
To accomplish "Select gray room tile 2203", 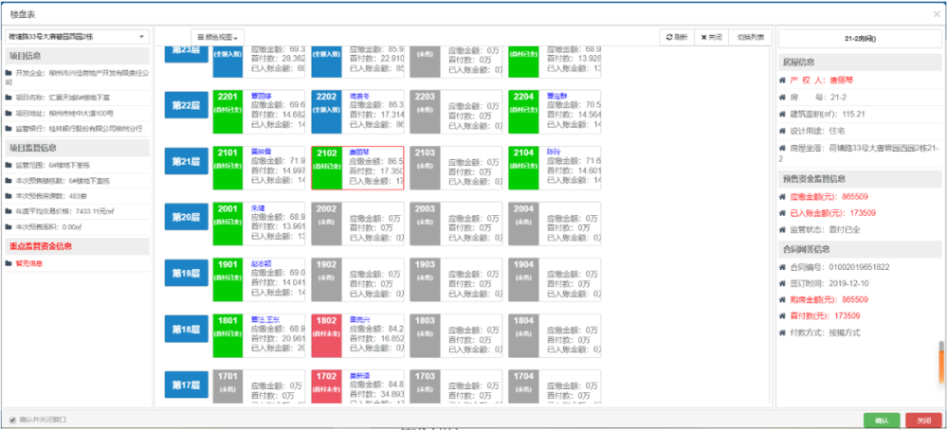I will [x=425, y=112].
